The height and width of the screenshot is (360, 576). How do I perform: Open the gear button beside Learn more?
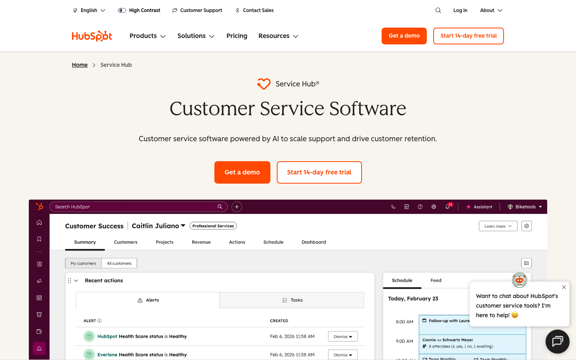(526, 226)
